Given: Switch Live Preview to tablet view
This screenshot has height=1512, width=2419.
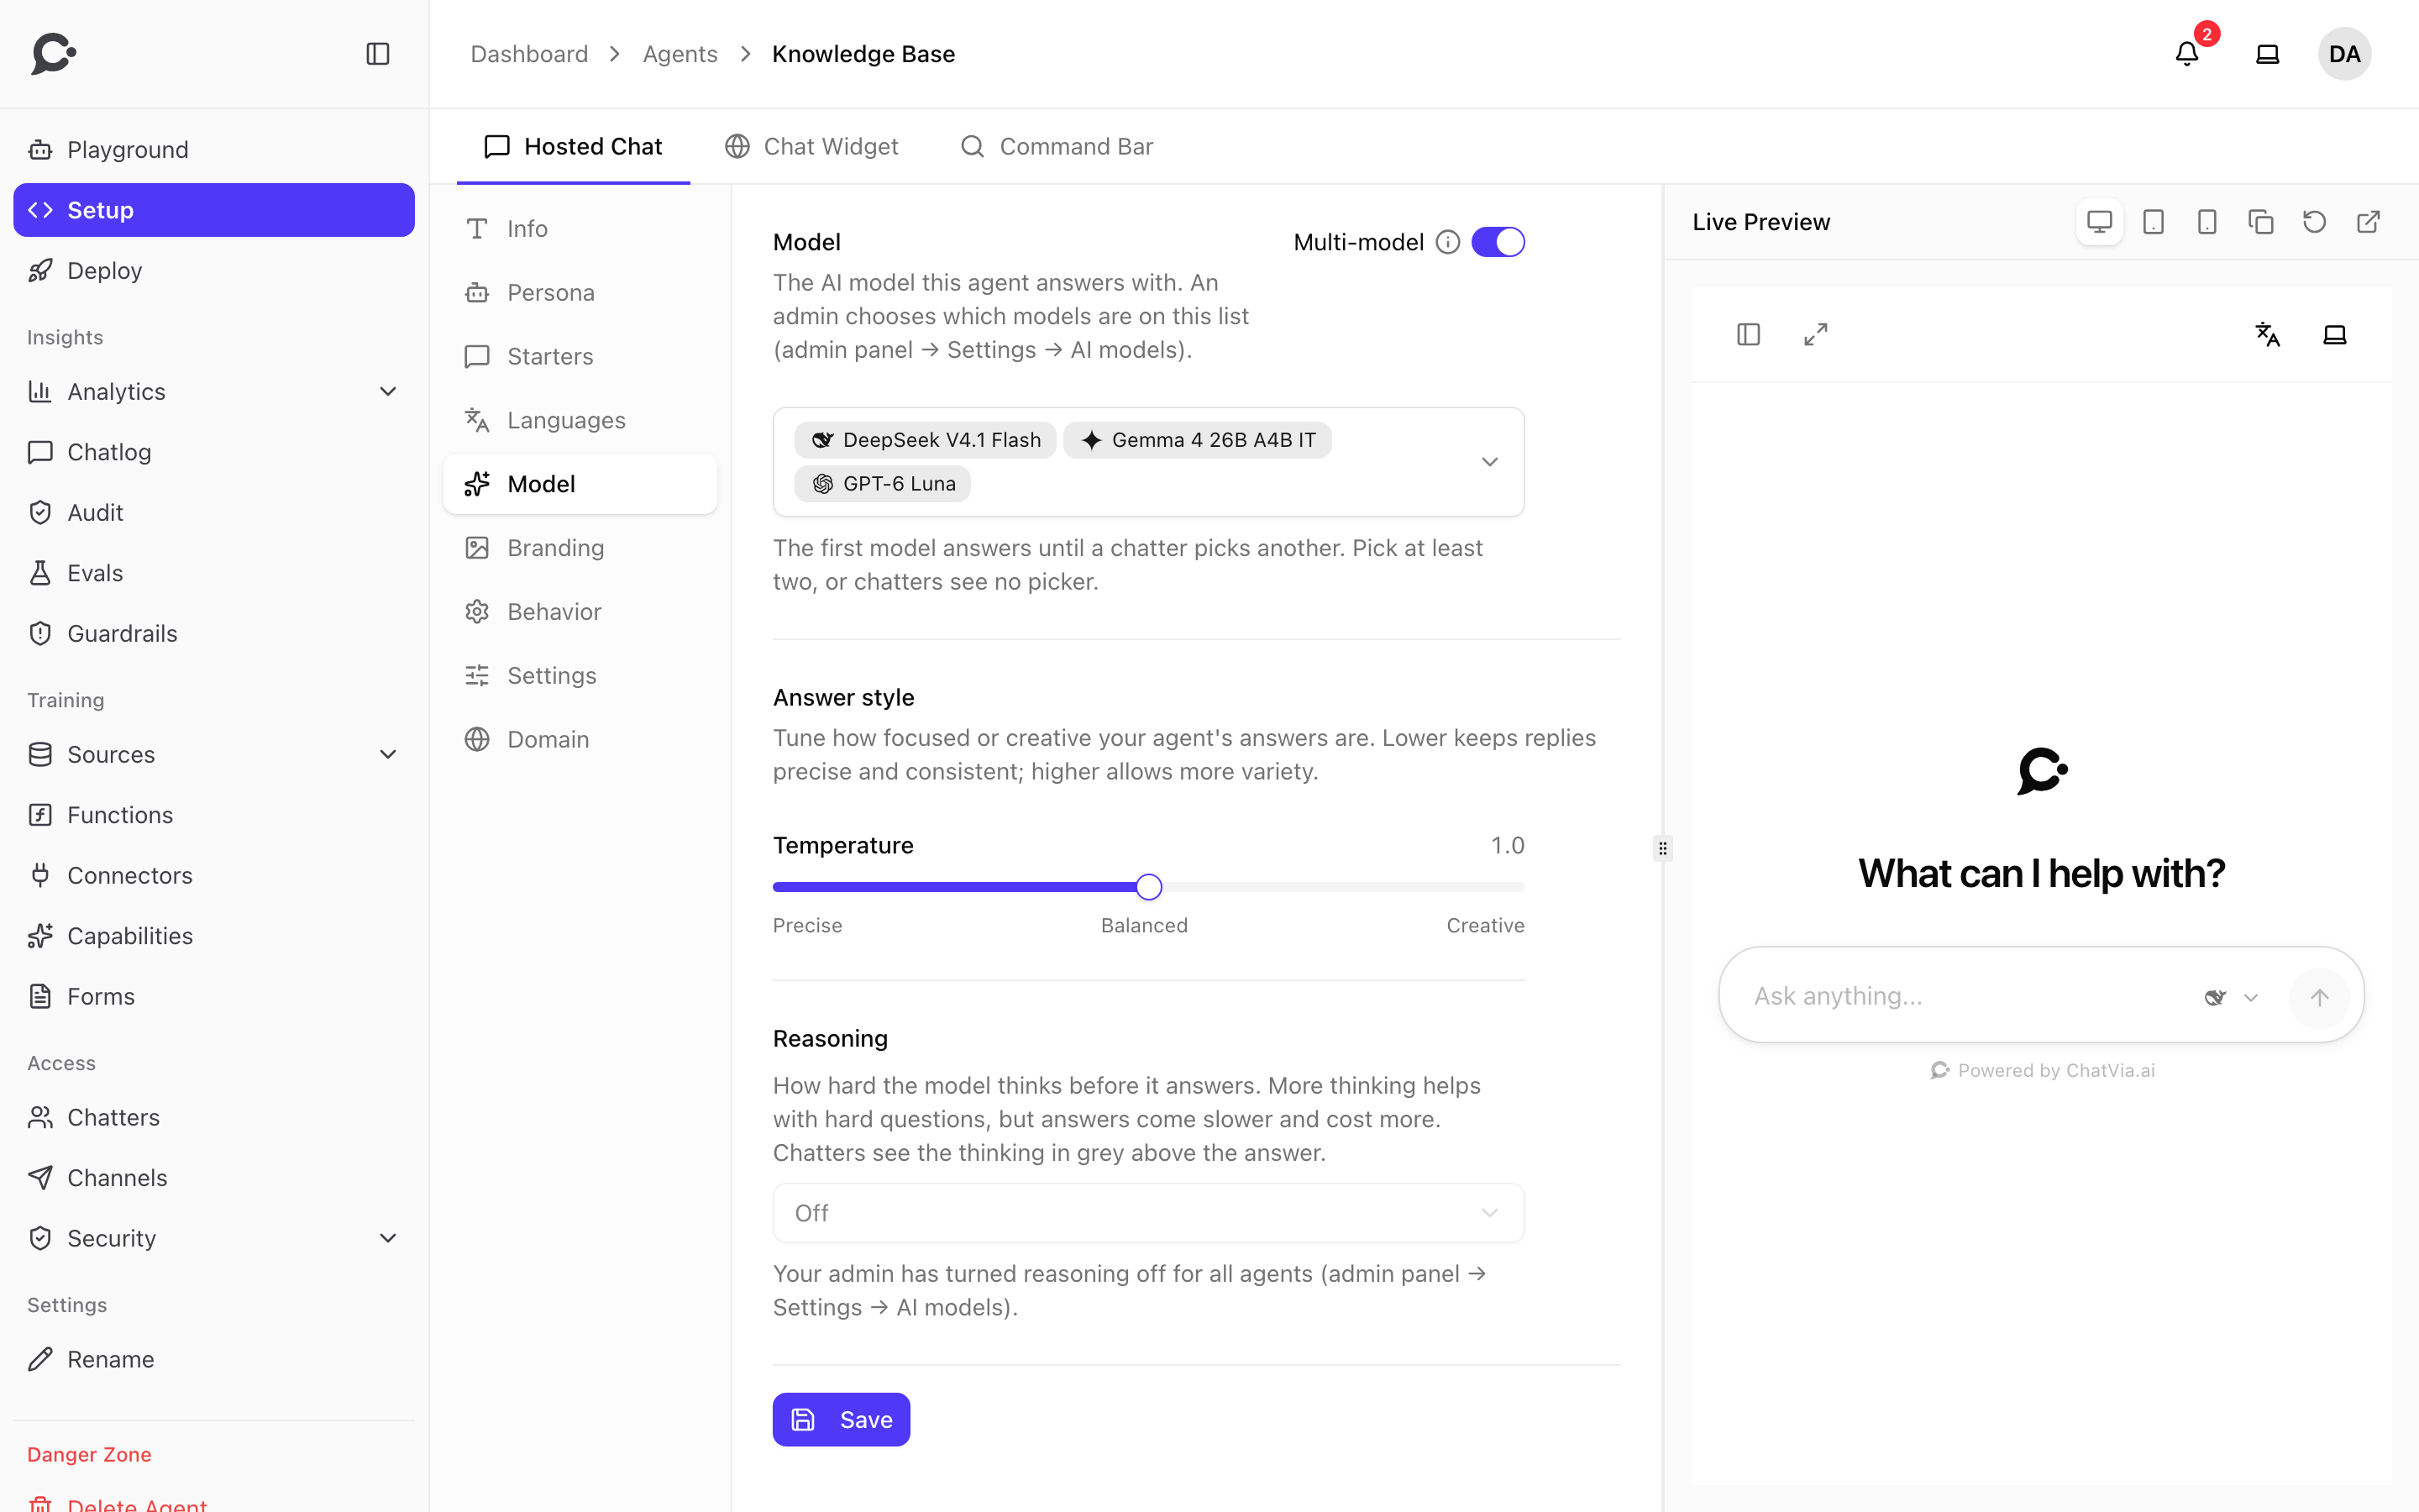Looking at the screenshot, I should click(x=2153, y=222).
